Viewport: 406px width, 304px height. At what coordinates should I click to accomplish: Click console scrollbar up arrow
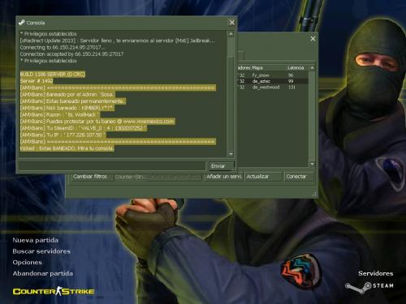point(231,34)
